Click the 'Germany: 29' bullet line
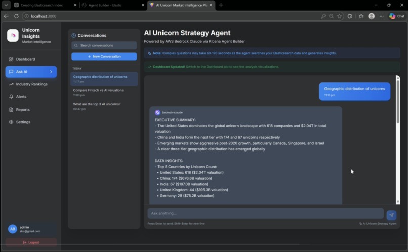The image size is (408, 252). [x=187, y=196]
